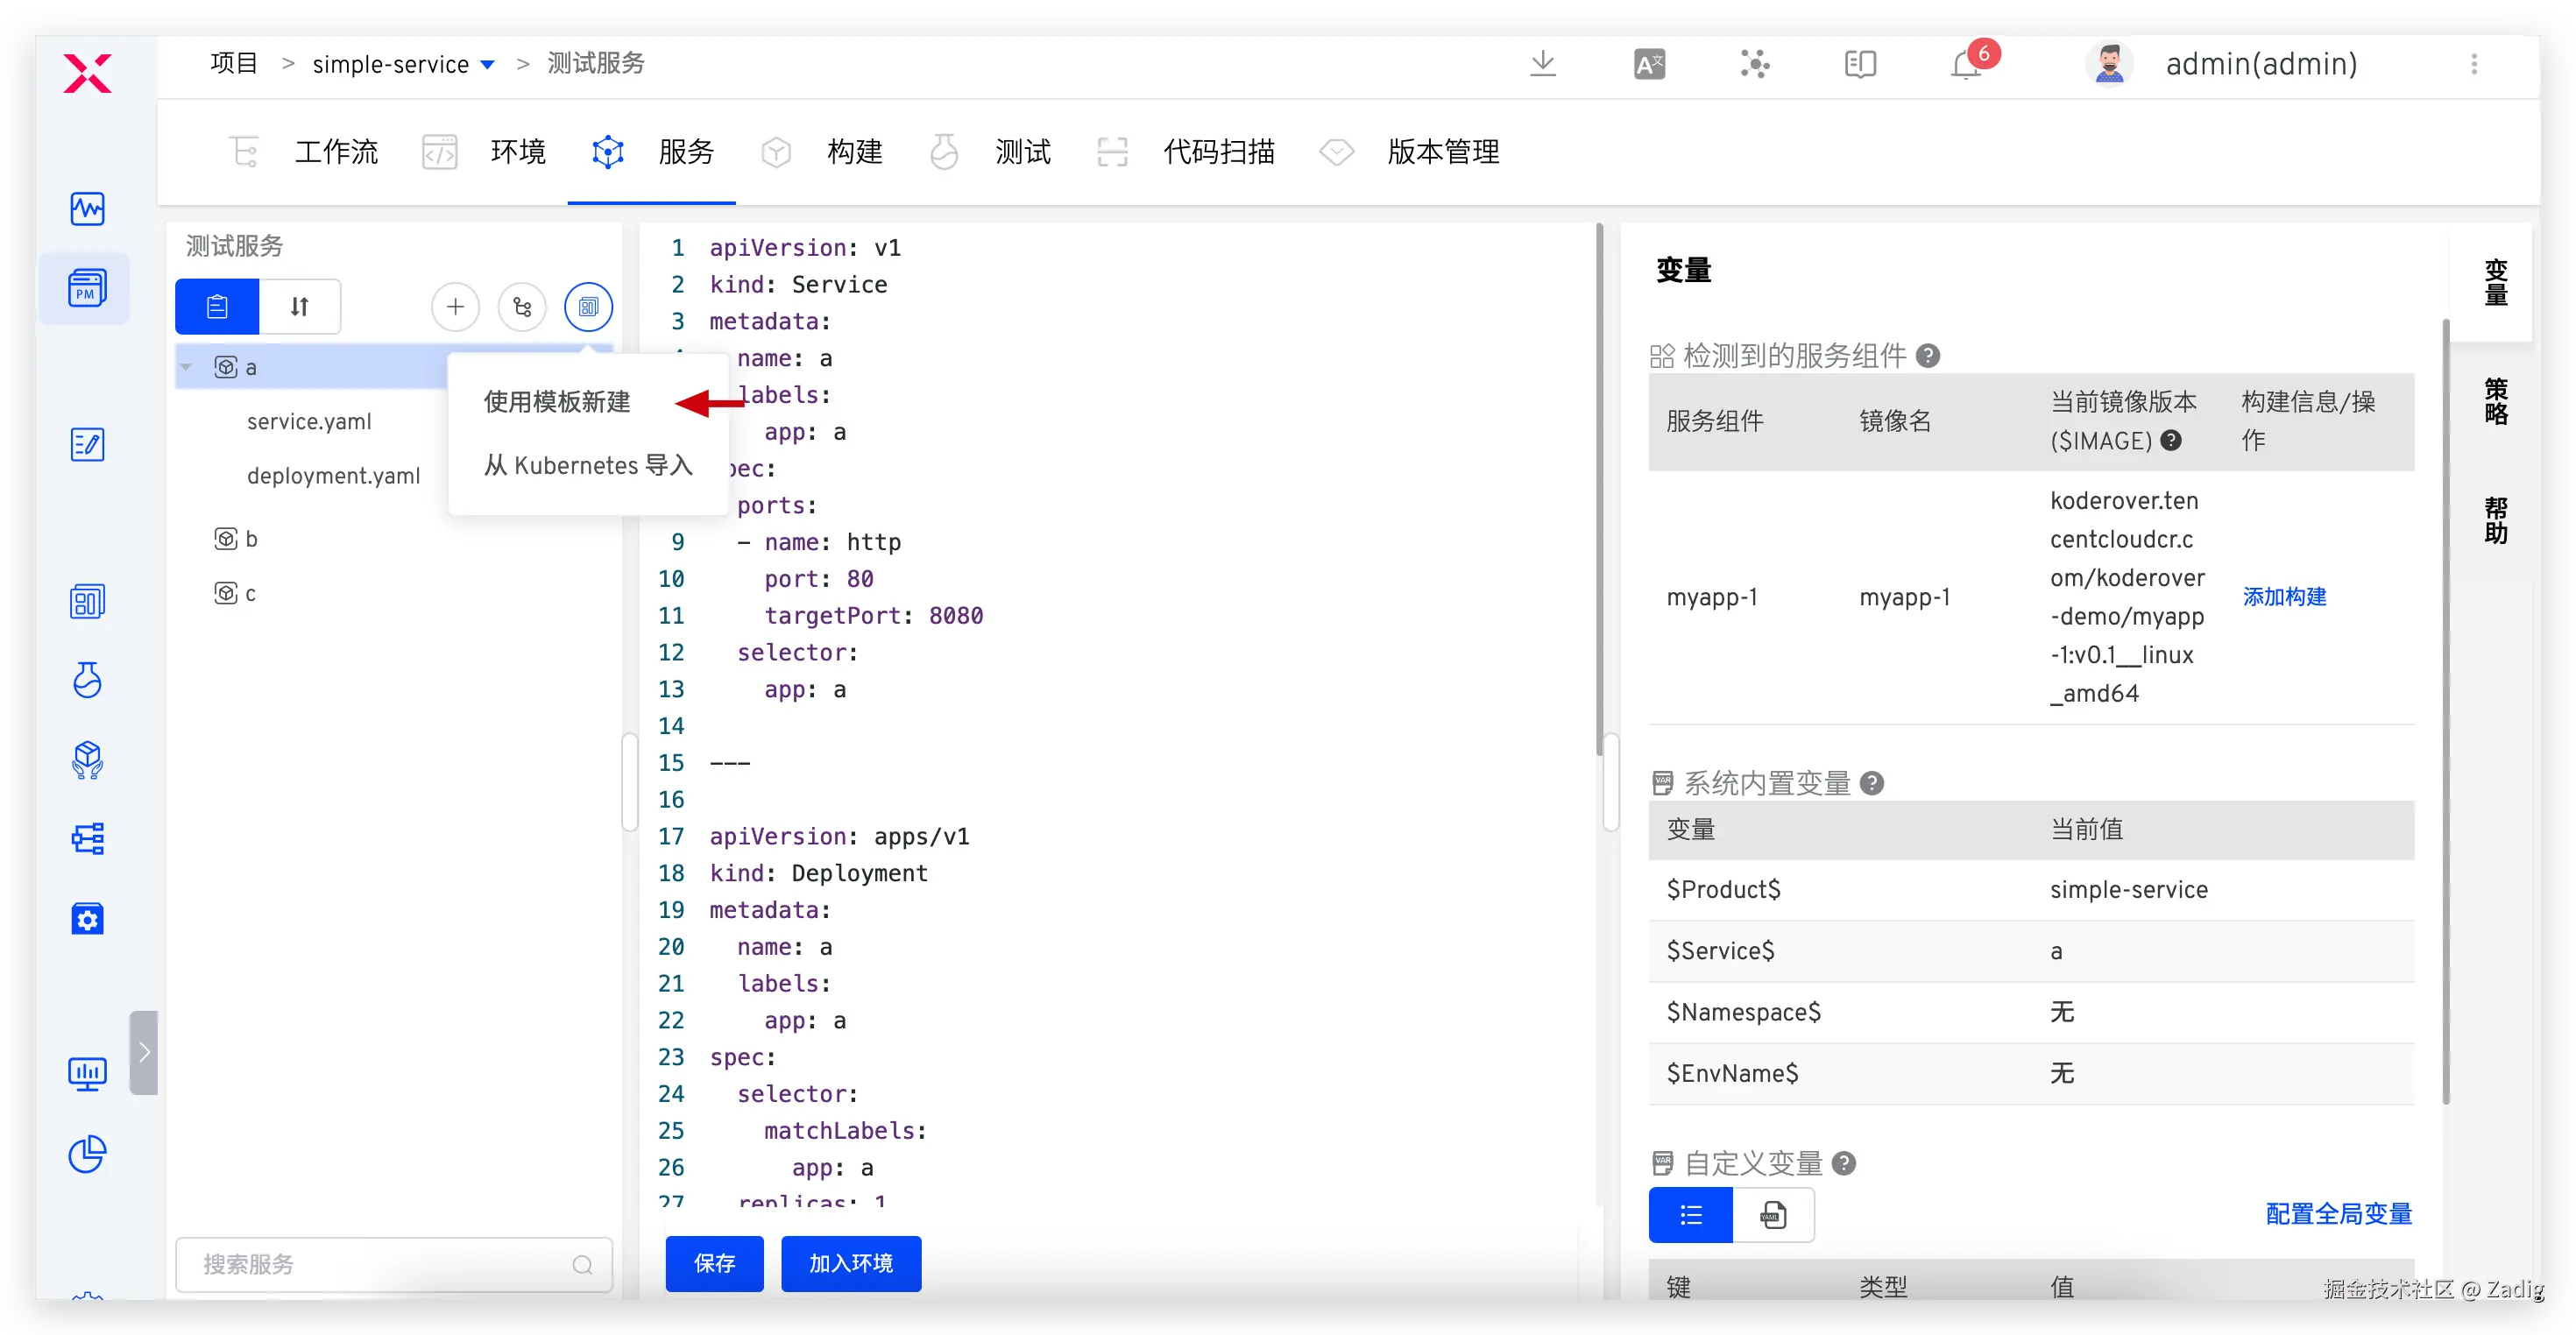This screenshot has width=2576, height=1335.
Task: Click the 添加构建 link for myapp-1
Action: (2284, 597)
